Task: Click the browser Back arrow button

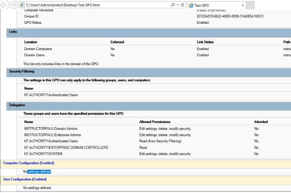Action: pyautogui.click(x=5, y=5)
